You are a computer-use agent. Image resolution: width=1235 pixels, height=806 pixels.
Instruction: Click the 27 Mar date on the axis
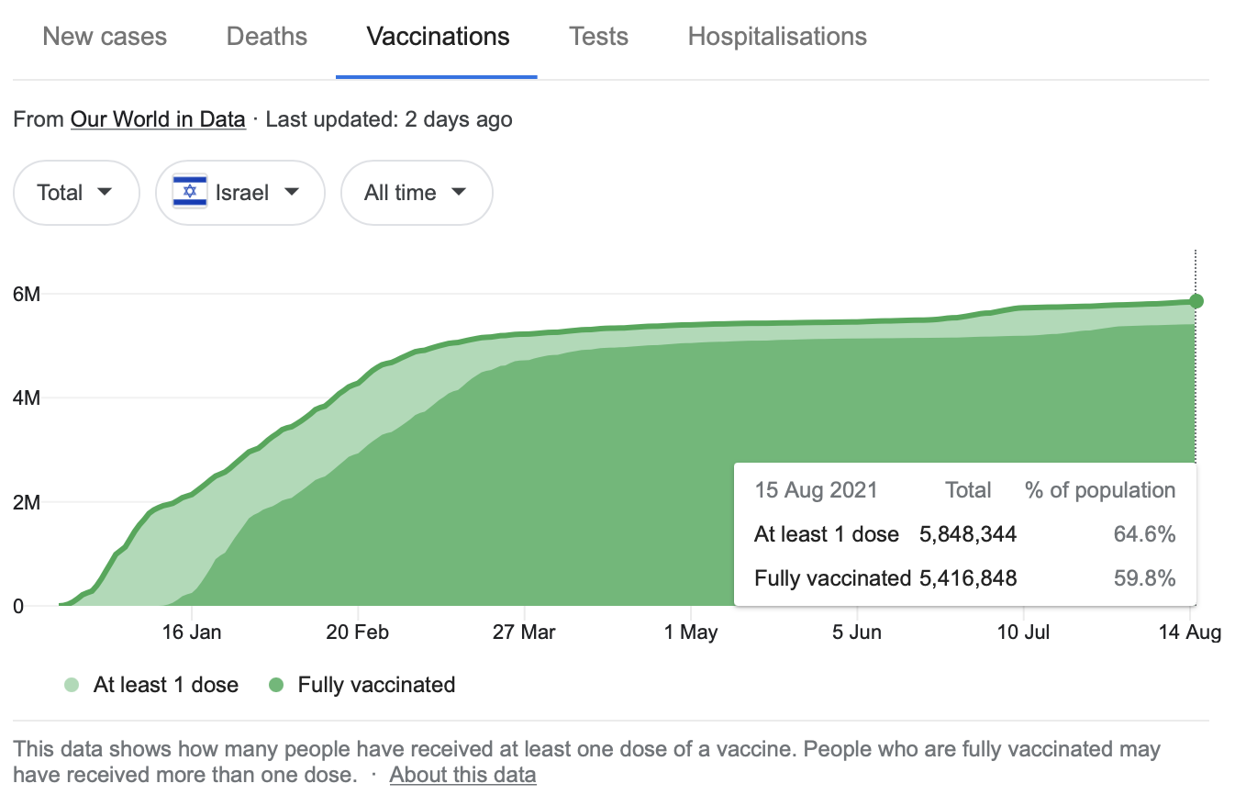pyautogui.click(x=524, y=632)
